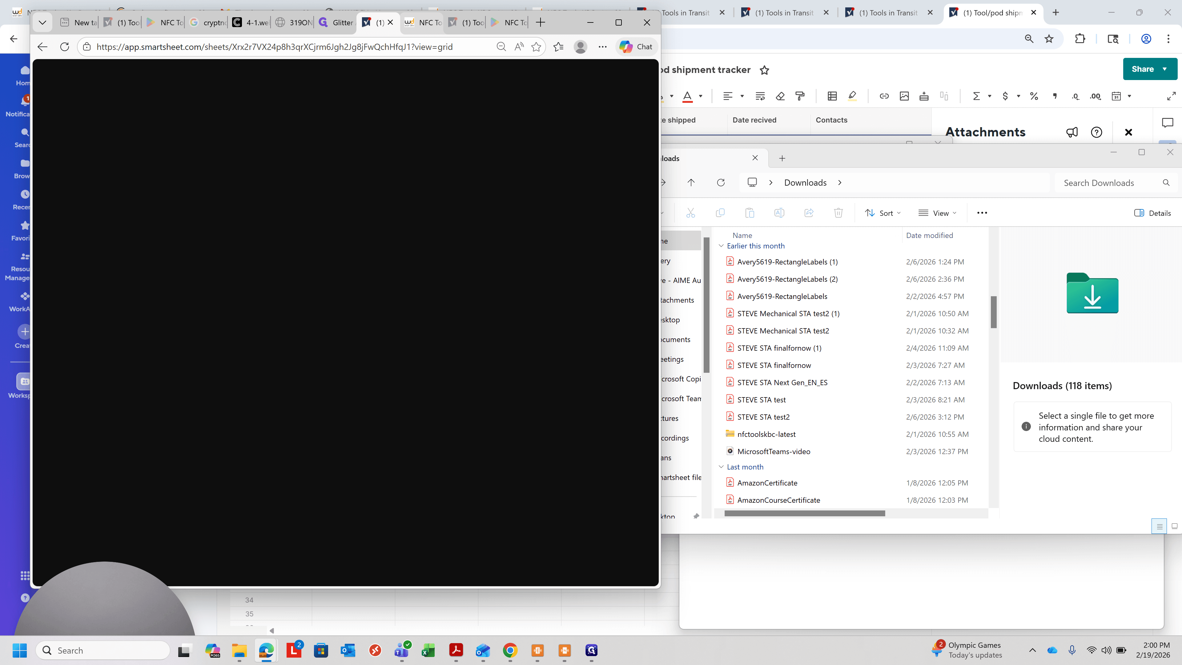Collapse the Last month group
This screenshot has height=665, width=1182.
(x=721, y=467)
